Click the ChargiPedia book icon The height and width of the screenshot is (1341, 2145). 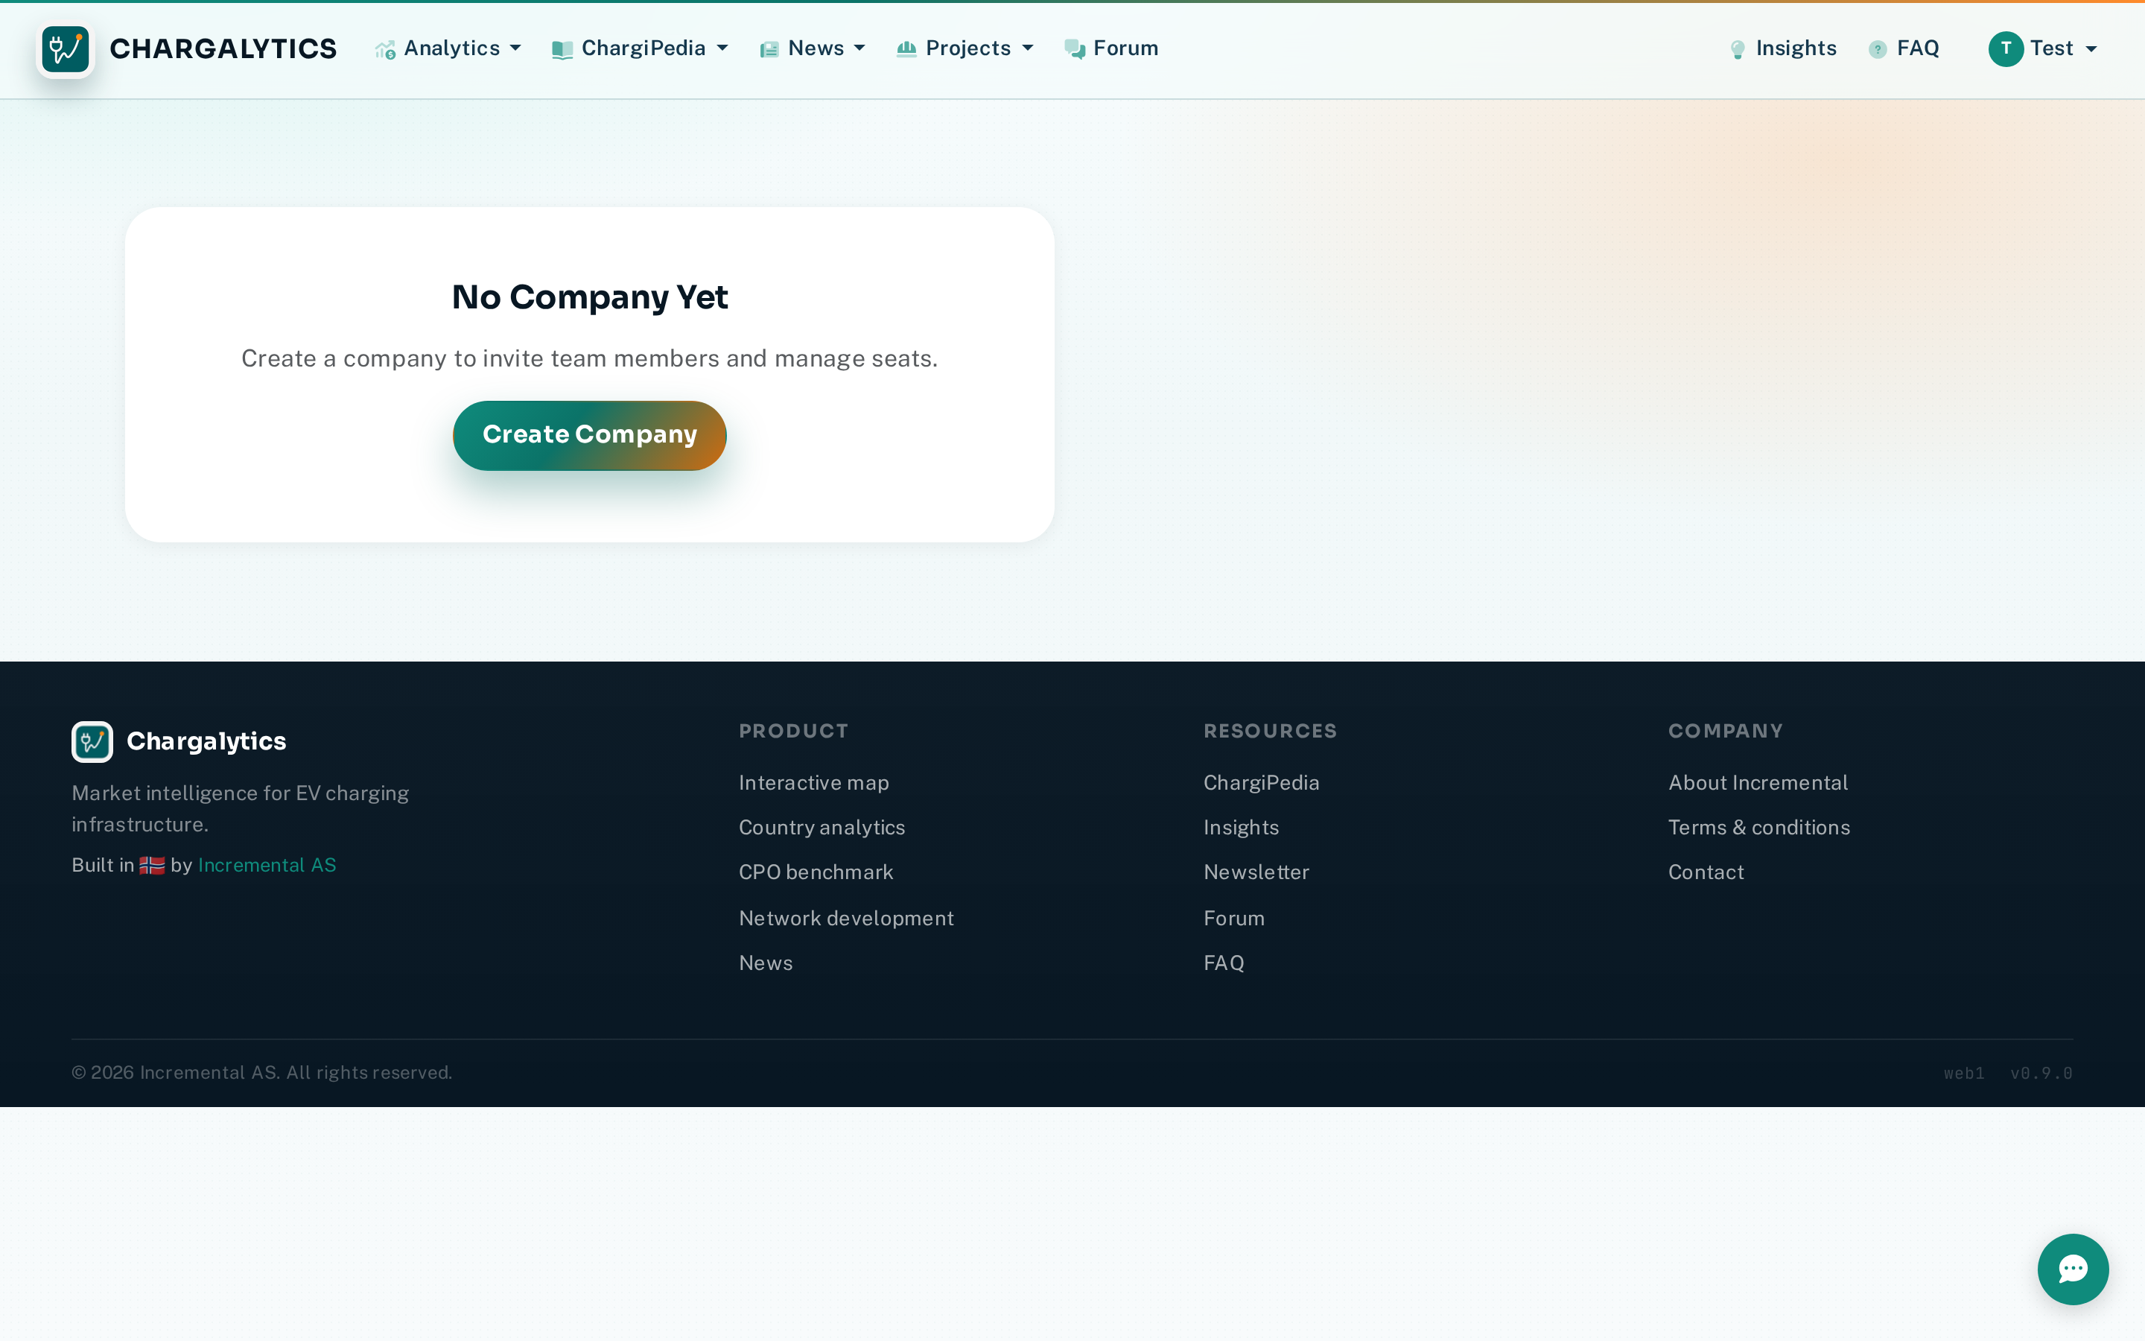point(562,50)
